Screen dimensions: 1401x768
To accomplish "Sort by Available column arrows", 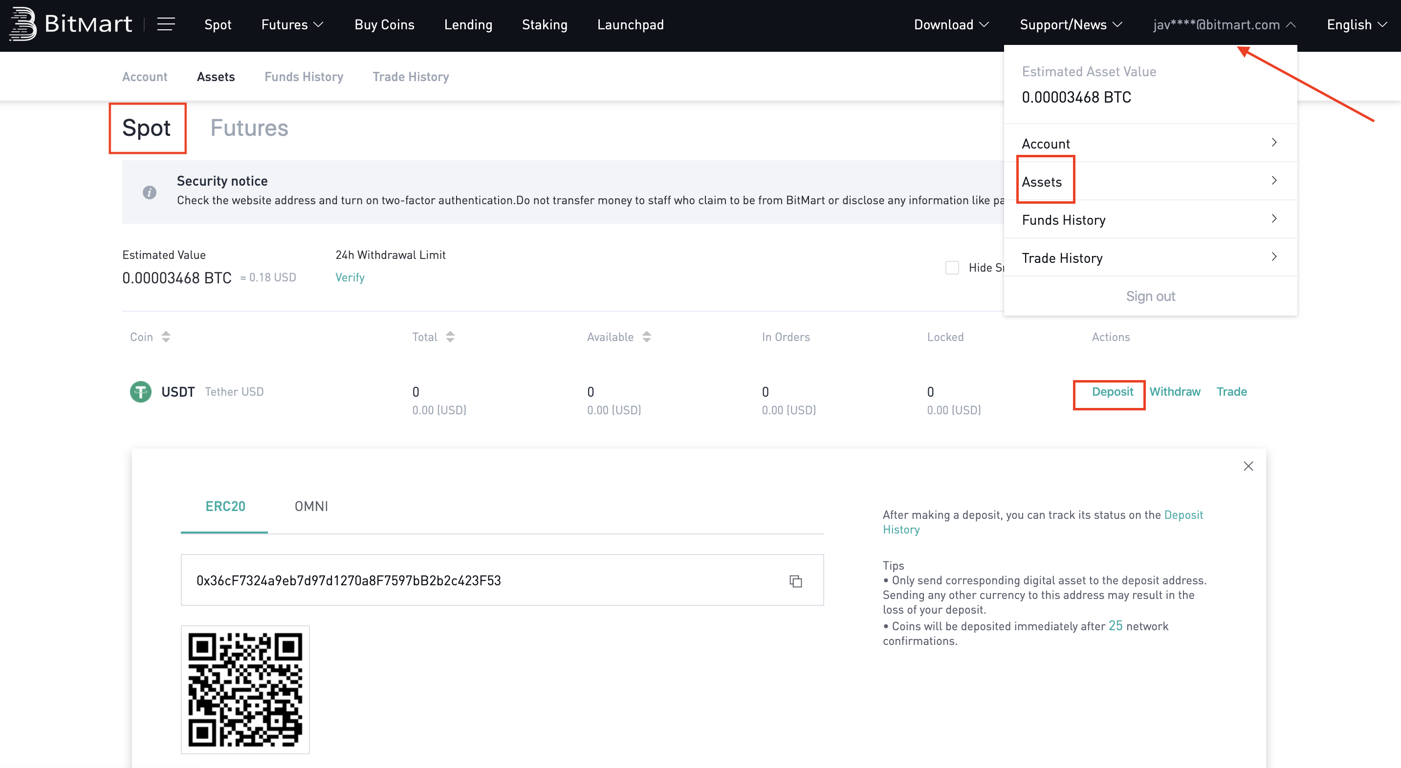I will coord(646,337).
